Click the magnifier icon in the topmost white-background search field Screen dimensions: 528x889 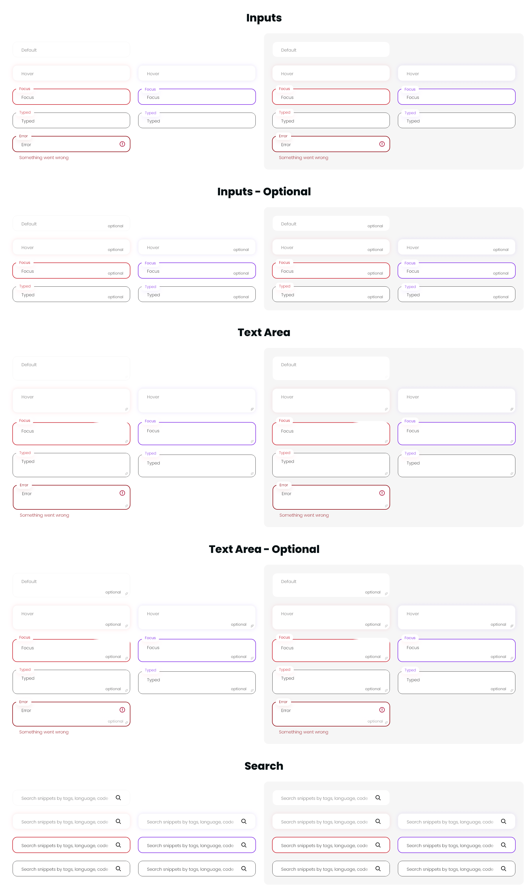(x=118, y=797)
